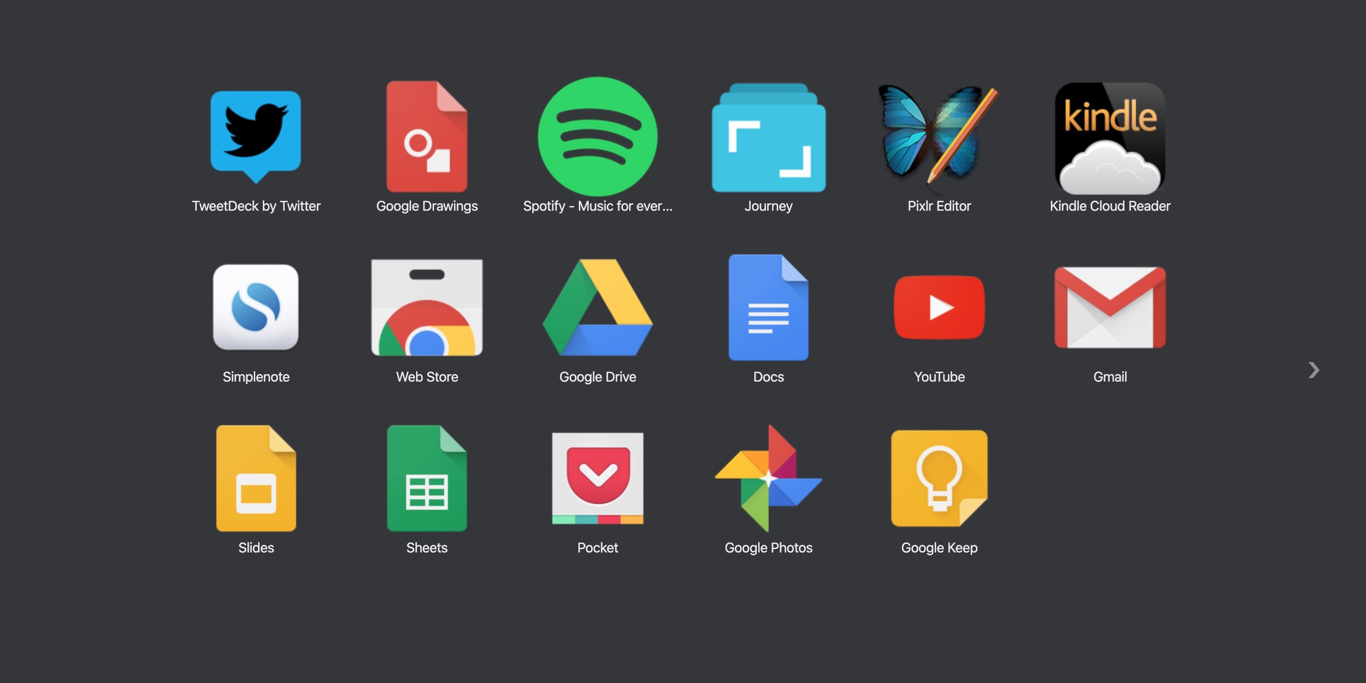
Task: Open Google Slides app
Action: point(256,488)
